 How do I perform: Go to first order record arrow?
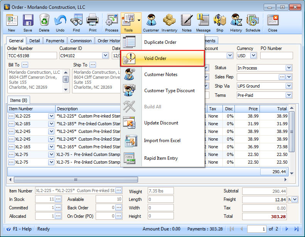[231, 229]
